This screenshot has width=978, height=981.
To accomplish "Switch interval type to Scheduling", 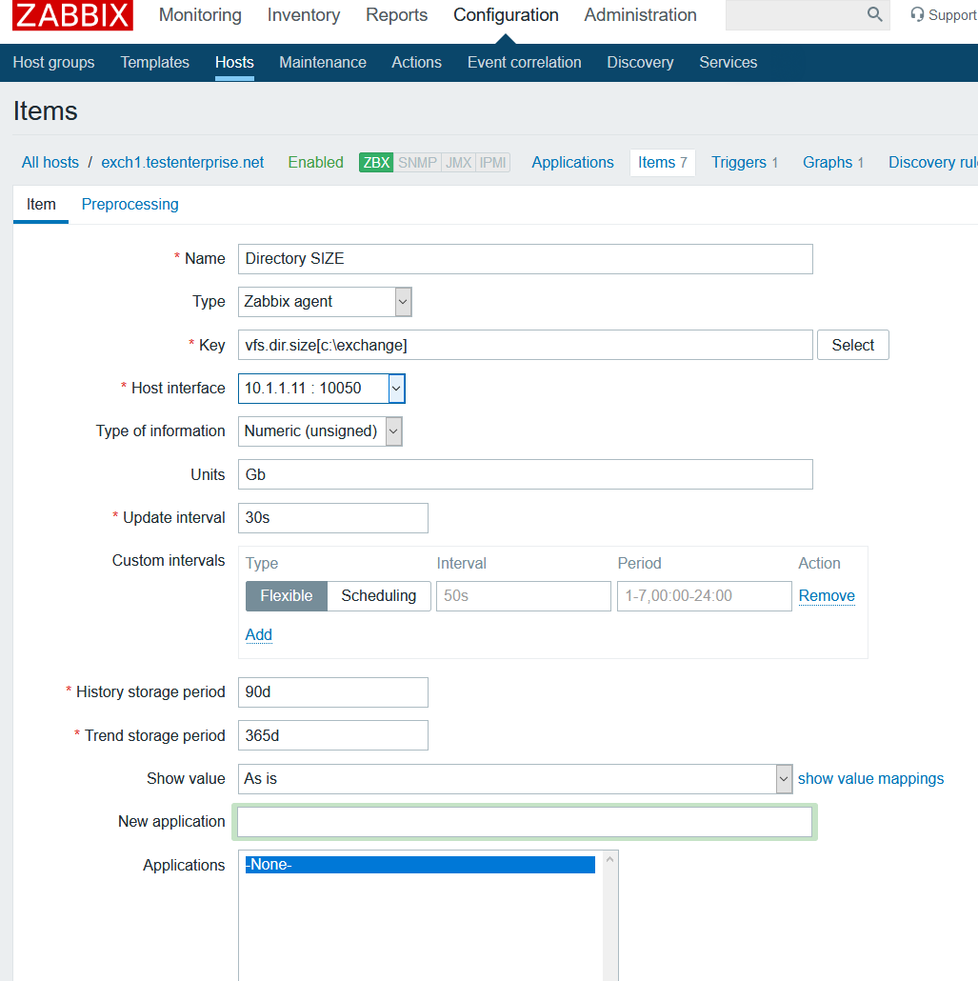I will (x=378, y=596).
